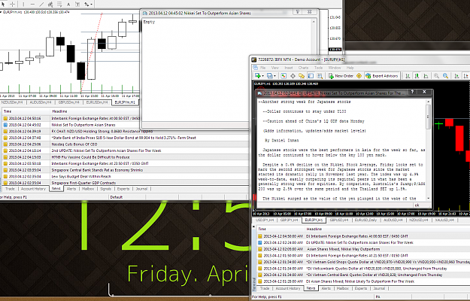The width and height of the screenshot is (470, 301).
Task: Click the New Order button
Action: 341,76
